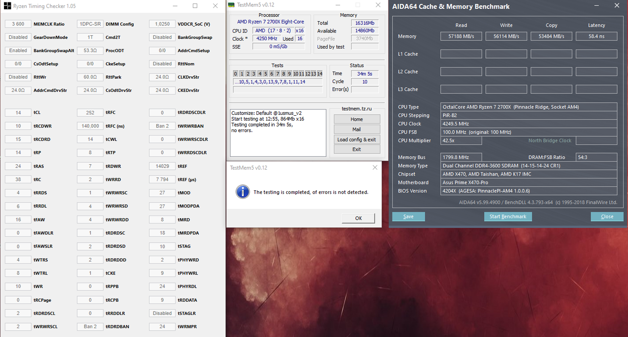Click the Save button in AIDA64
Screen dimensions: 628x337
click(408, 216)
